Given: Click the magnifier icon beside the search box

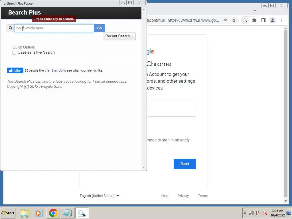Looking at the screenshot, I should 11,28.
